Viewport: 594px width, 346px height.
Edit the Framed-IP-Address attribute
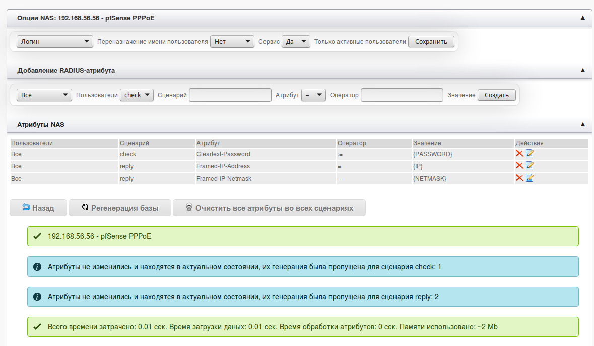[530, 166]
